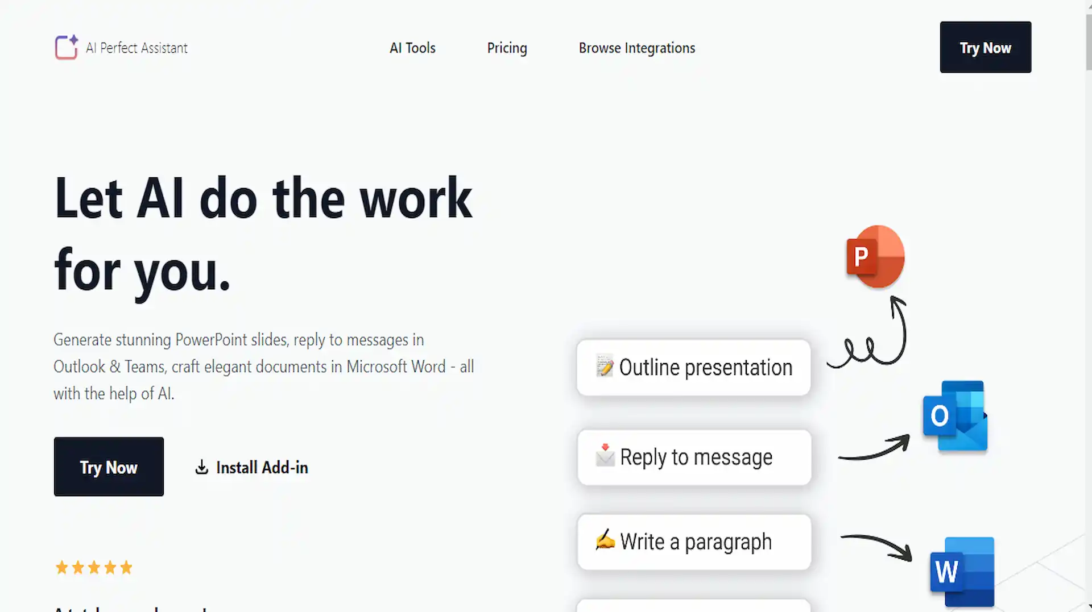
Task: Click the writing hand emoji on Write a paragraph
Action: pos(605,539)
